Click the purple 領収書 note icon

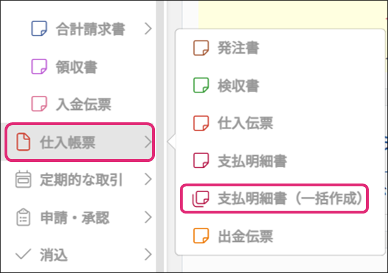click(38, 67)
